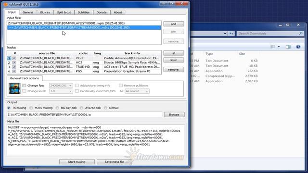Click the add input file button
This screenshot has height=173, width=308.
(x=173, y=24)
